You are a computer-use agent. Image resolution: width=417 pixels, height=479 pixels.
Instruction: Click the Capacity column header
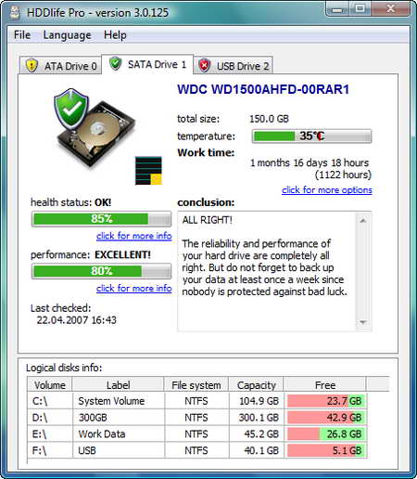[256, 385]
